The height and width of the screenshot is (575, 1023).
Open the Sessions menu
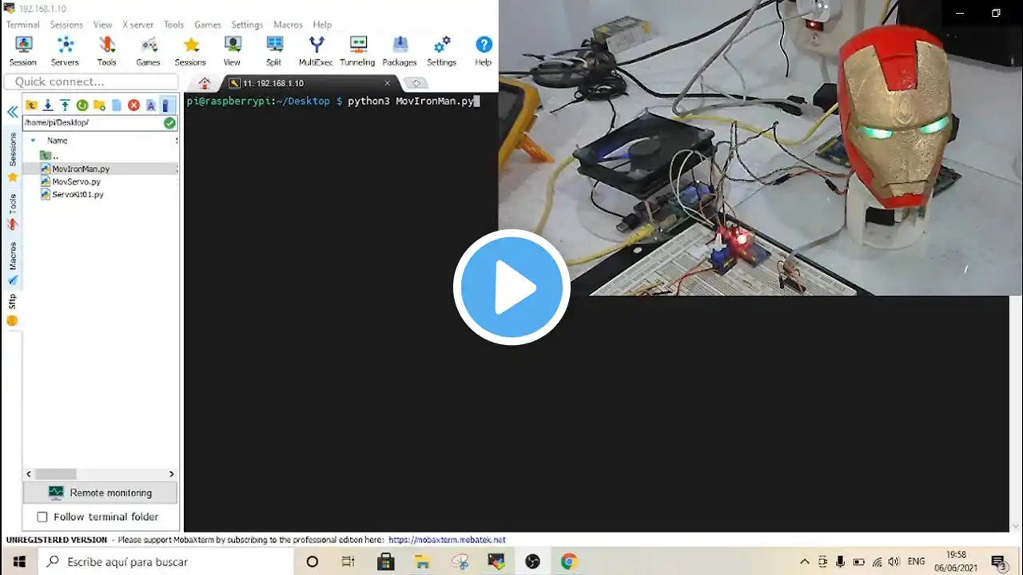tap(66, 25)
